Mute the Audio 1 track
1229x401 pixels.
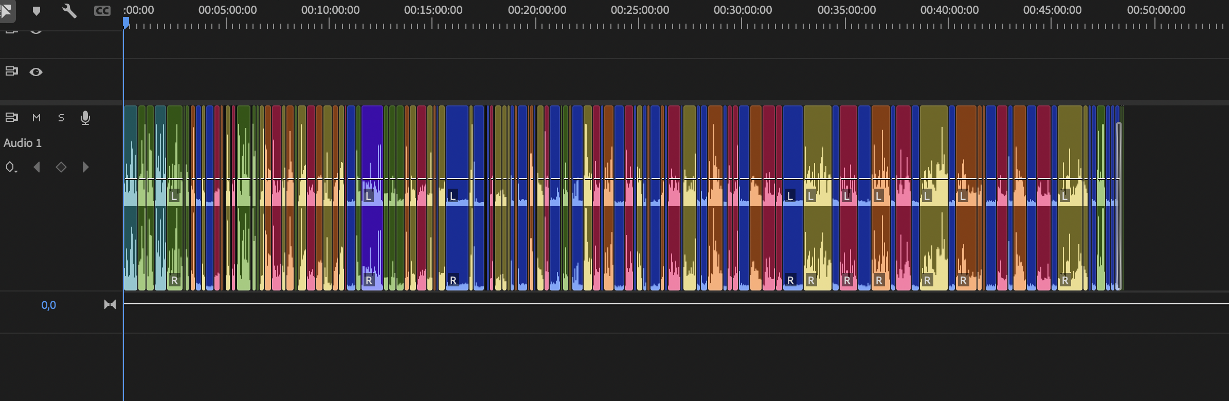(37, 118)
